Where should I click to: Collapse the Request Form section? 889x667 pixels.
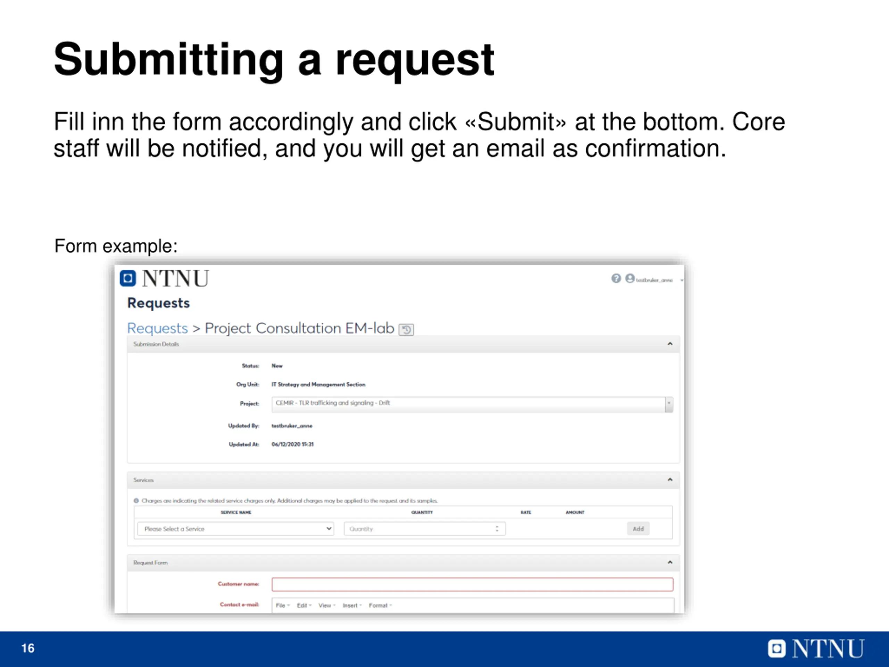point(670,562)
